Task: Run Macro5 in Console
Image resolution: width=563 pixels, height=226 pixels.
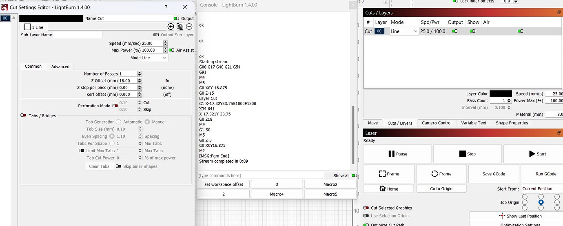Action: 330,194
